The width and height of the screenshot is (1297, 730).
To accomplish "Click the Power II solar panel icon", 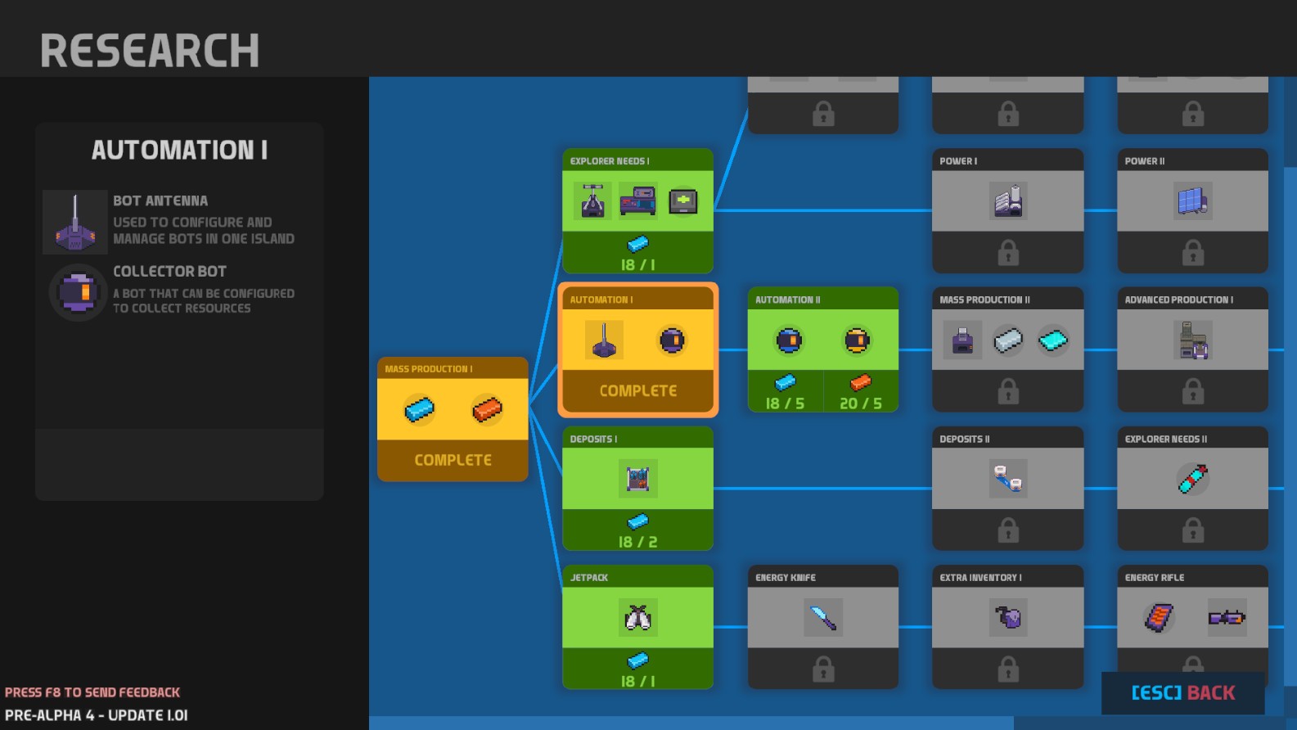I will pos(1192,201).
